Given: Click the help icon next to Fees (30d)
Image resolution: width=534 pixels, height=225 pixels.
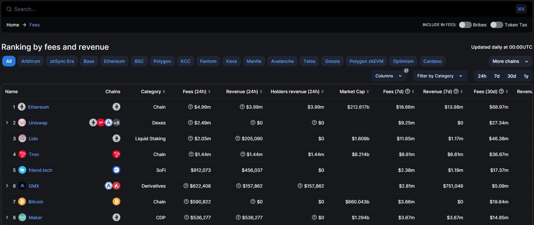Looking at the screenshot, I should pos(501,91).
